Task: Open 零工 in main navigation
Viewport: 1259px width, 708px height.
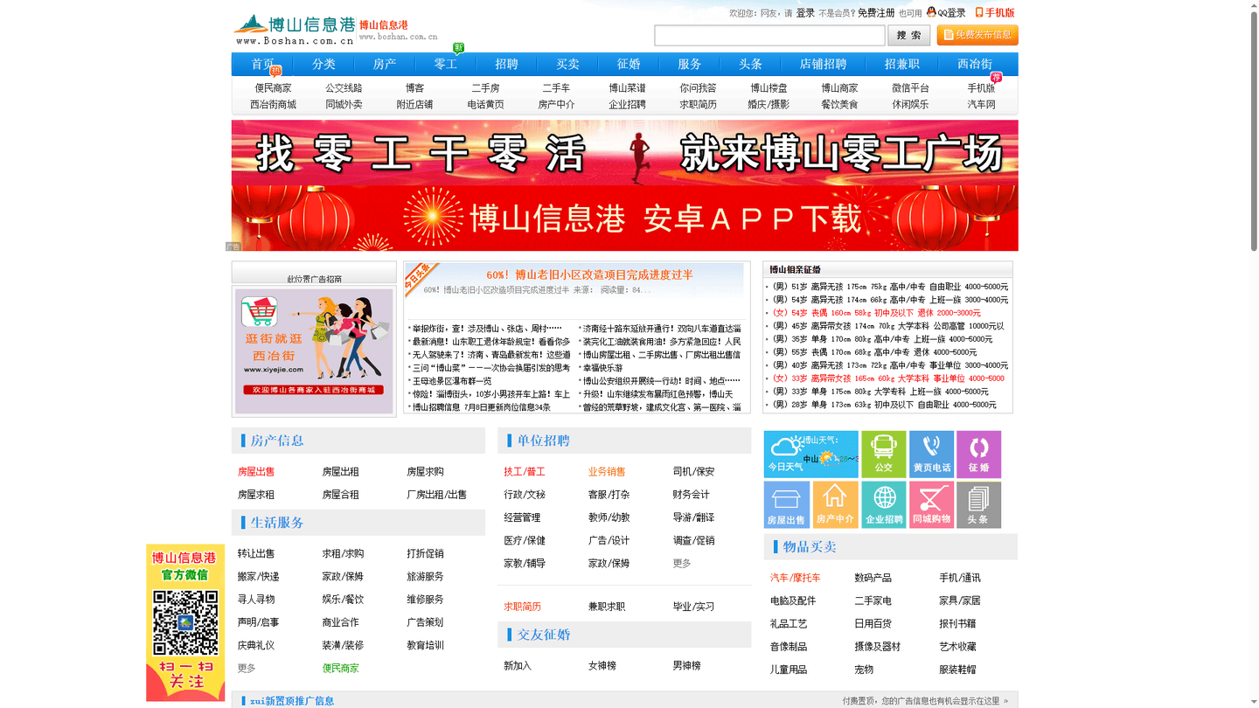Action: [x=446, y=64]
